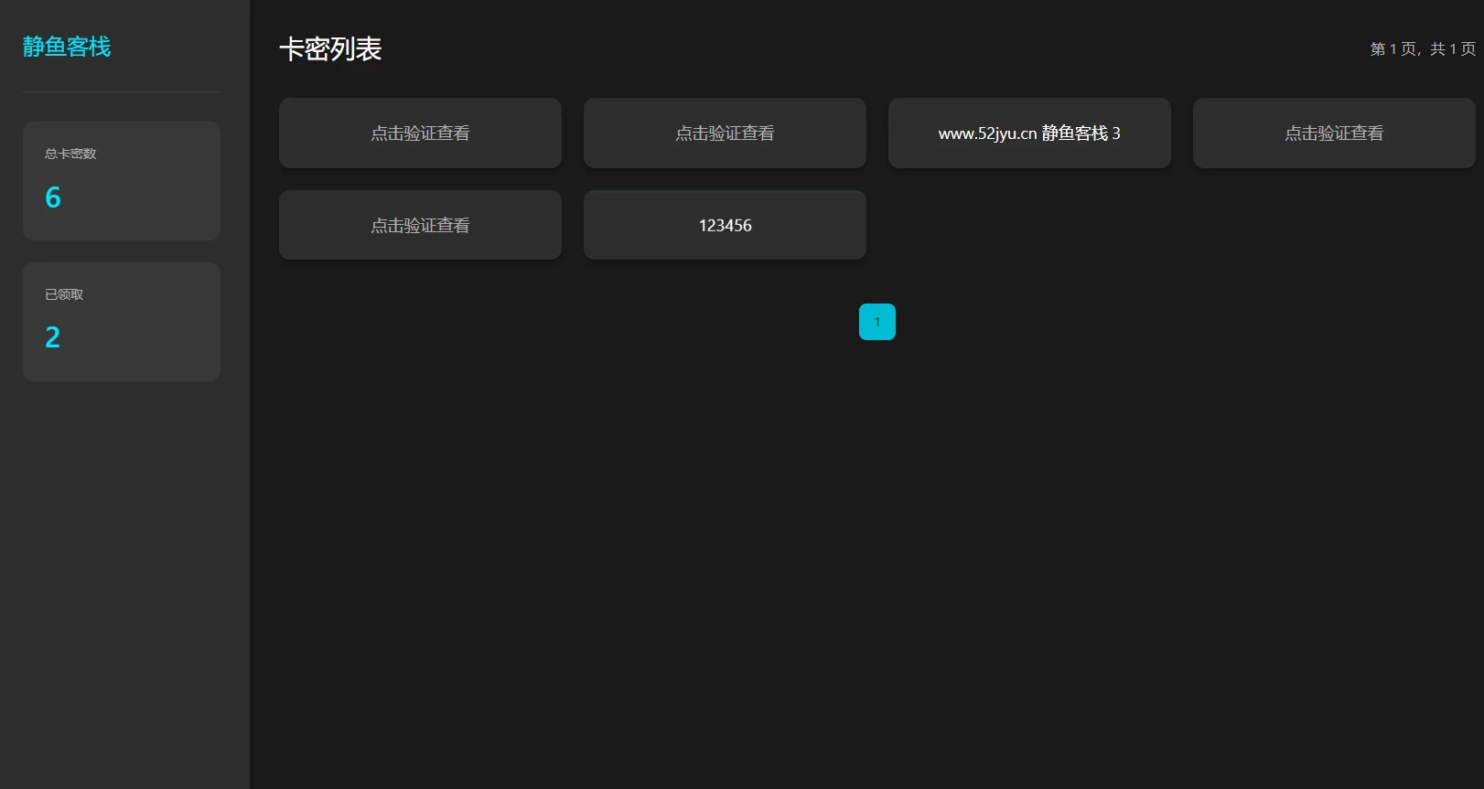Click the 卡密列表 page heading

click(x=330, y=49)
